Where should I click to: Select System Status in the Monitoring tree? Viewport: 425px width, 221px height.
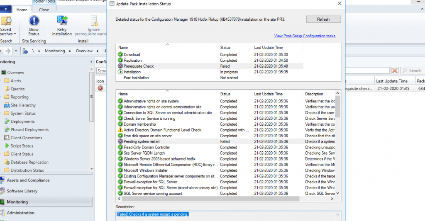click(23, 113)
